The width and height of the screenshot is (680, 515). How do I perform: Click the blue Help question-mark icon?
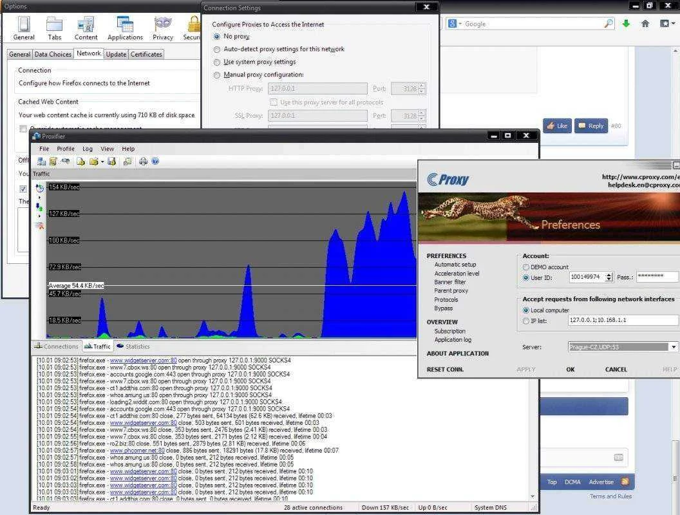155,162
